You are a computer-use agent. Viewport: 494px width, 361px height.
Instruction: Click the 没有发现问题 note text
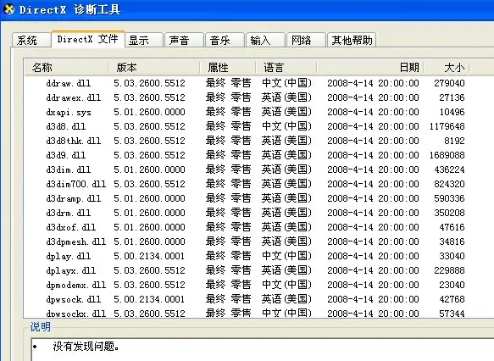pos(86,347)
